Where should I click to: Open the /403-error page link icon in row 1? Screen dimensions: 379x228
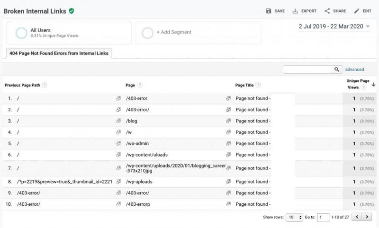[x=228, y=98]
